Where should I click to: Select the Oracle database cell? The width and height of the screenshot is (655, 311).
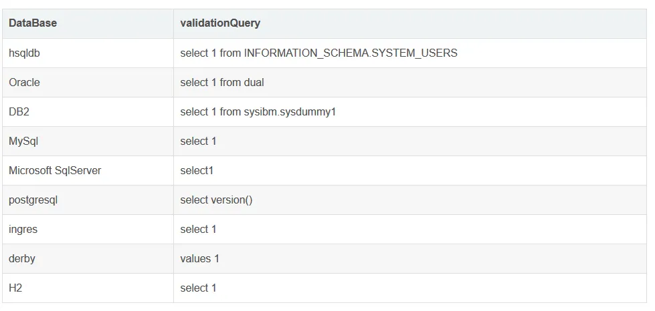tap(25, 82)
